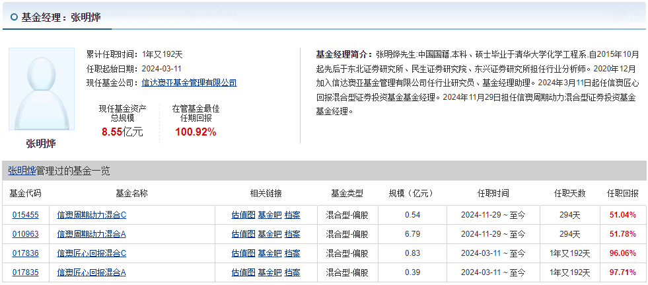648x285 pixels.
Task: Click tenure period cell in row 017835
Action: [493, 272]
